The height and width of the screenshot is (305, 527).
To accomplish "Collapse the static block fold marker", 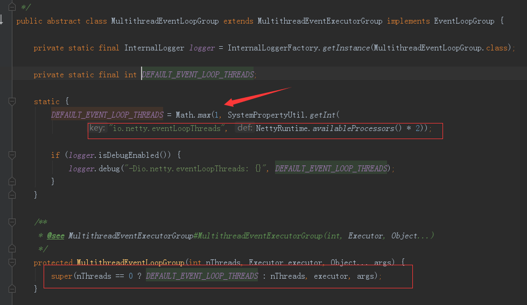I will coord(12,101).
